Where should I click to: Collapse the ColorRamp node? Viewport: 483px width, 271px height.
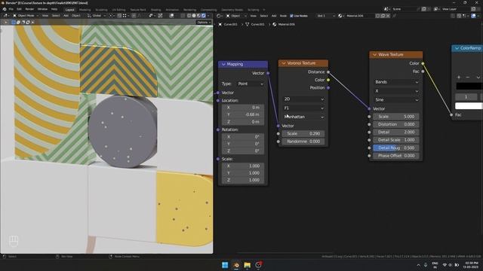point(457,48)
